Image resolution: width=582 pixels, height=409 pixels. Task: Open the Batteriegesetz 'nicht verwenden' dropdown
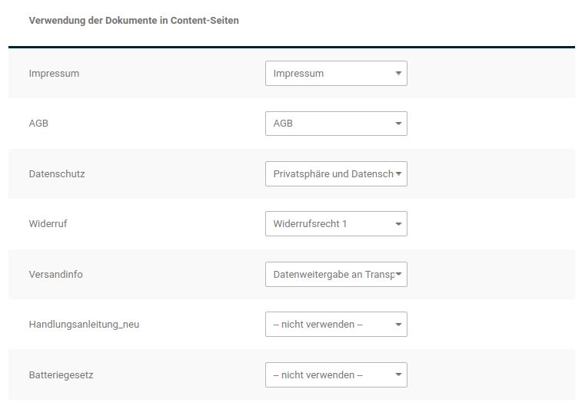pyautogui.click(x=335, y=375)
